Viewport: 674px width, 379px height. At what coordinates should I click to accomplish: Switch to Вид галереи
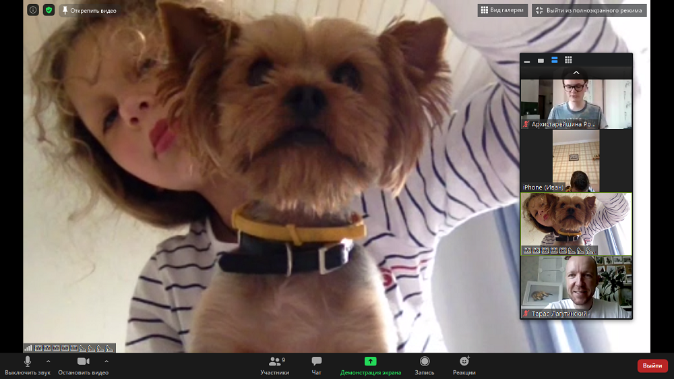502,10
